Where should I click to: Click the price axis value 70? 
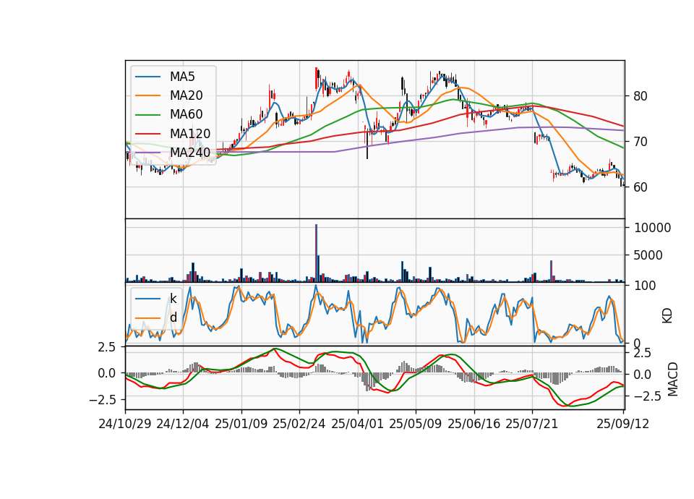click(x=640, y=142)
